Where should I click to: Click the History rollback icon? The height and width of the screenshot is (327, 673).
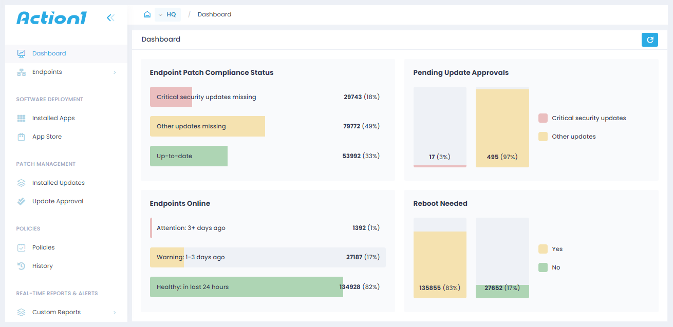[x=21, y=265]
